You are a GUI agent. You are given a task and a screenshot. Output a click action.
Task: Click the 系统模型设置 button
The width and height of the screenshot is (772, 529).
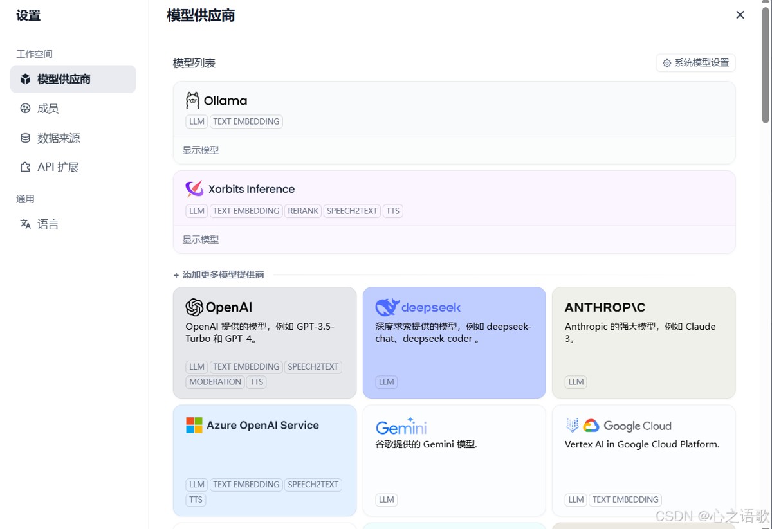695,63
